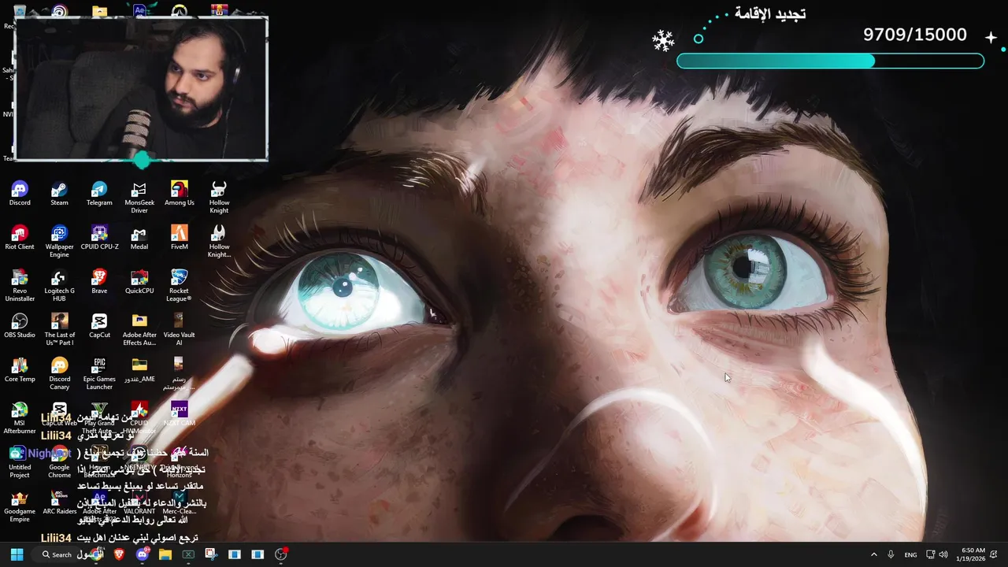Click the Revo Uninstaller icon
This screenshot has height=567, width=1008.
tap(20, 286)
